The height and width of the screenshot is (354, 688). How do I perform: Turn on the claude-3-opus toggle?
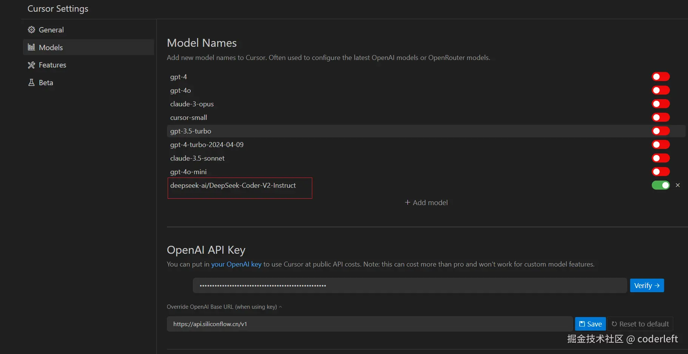(x=660, y=104)
